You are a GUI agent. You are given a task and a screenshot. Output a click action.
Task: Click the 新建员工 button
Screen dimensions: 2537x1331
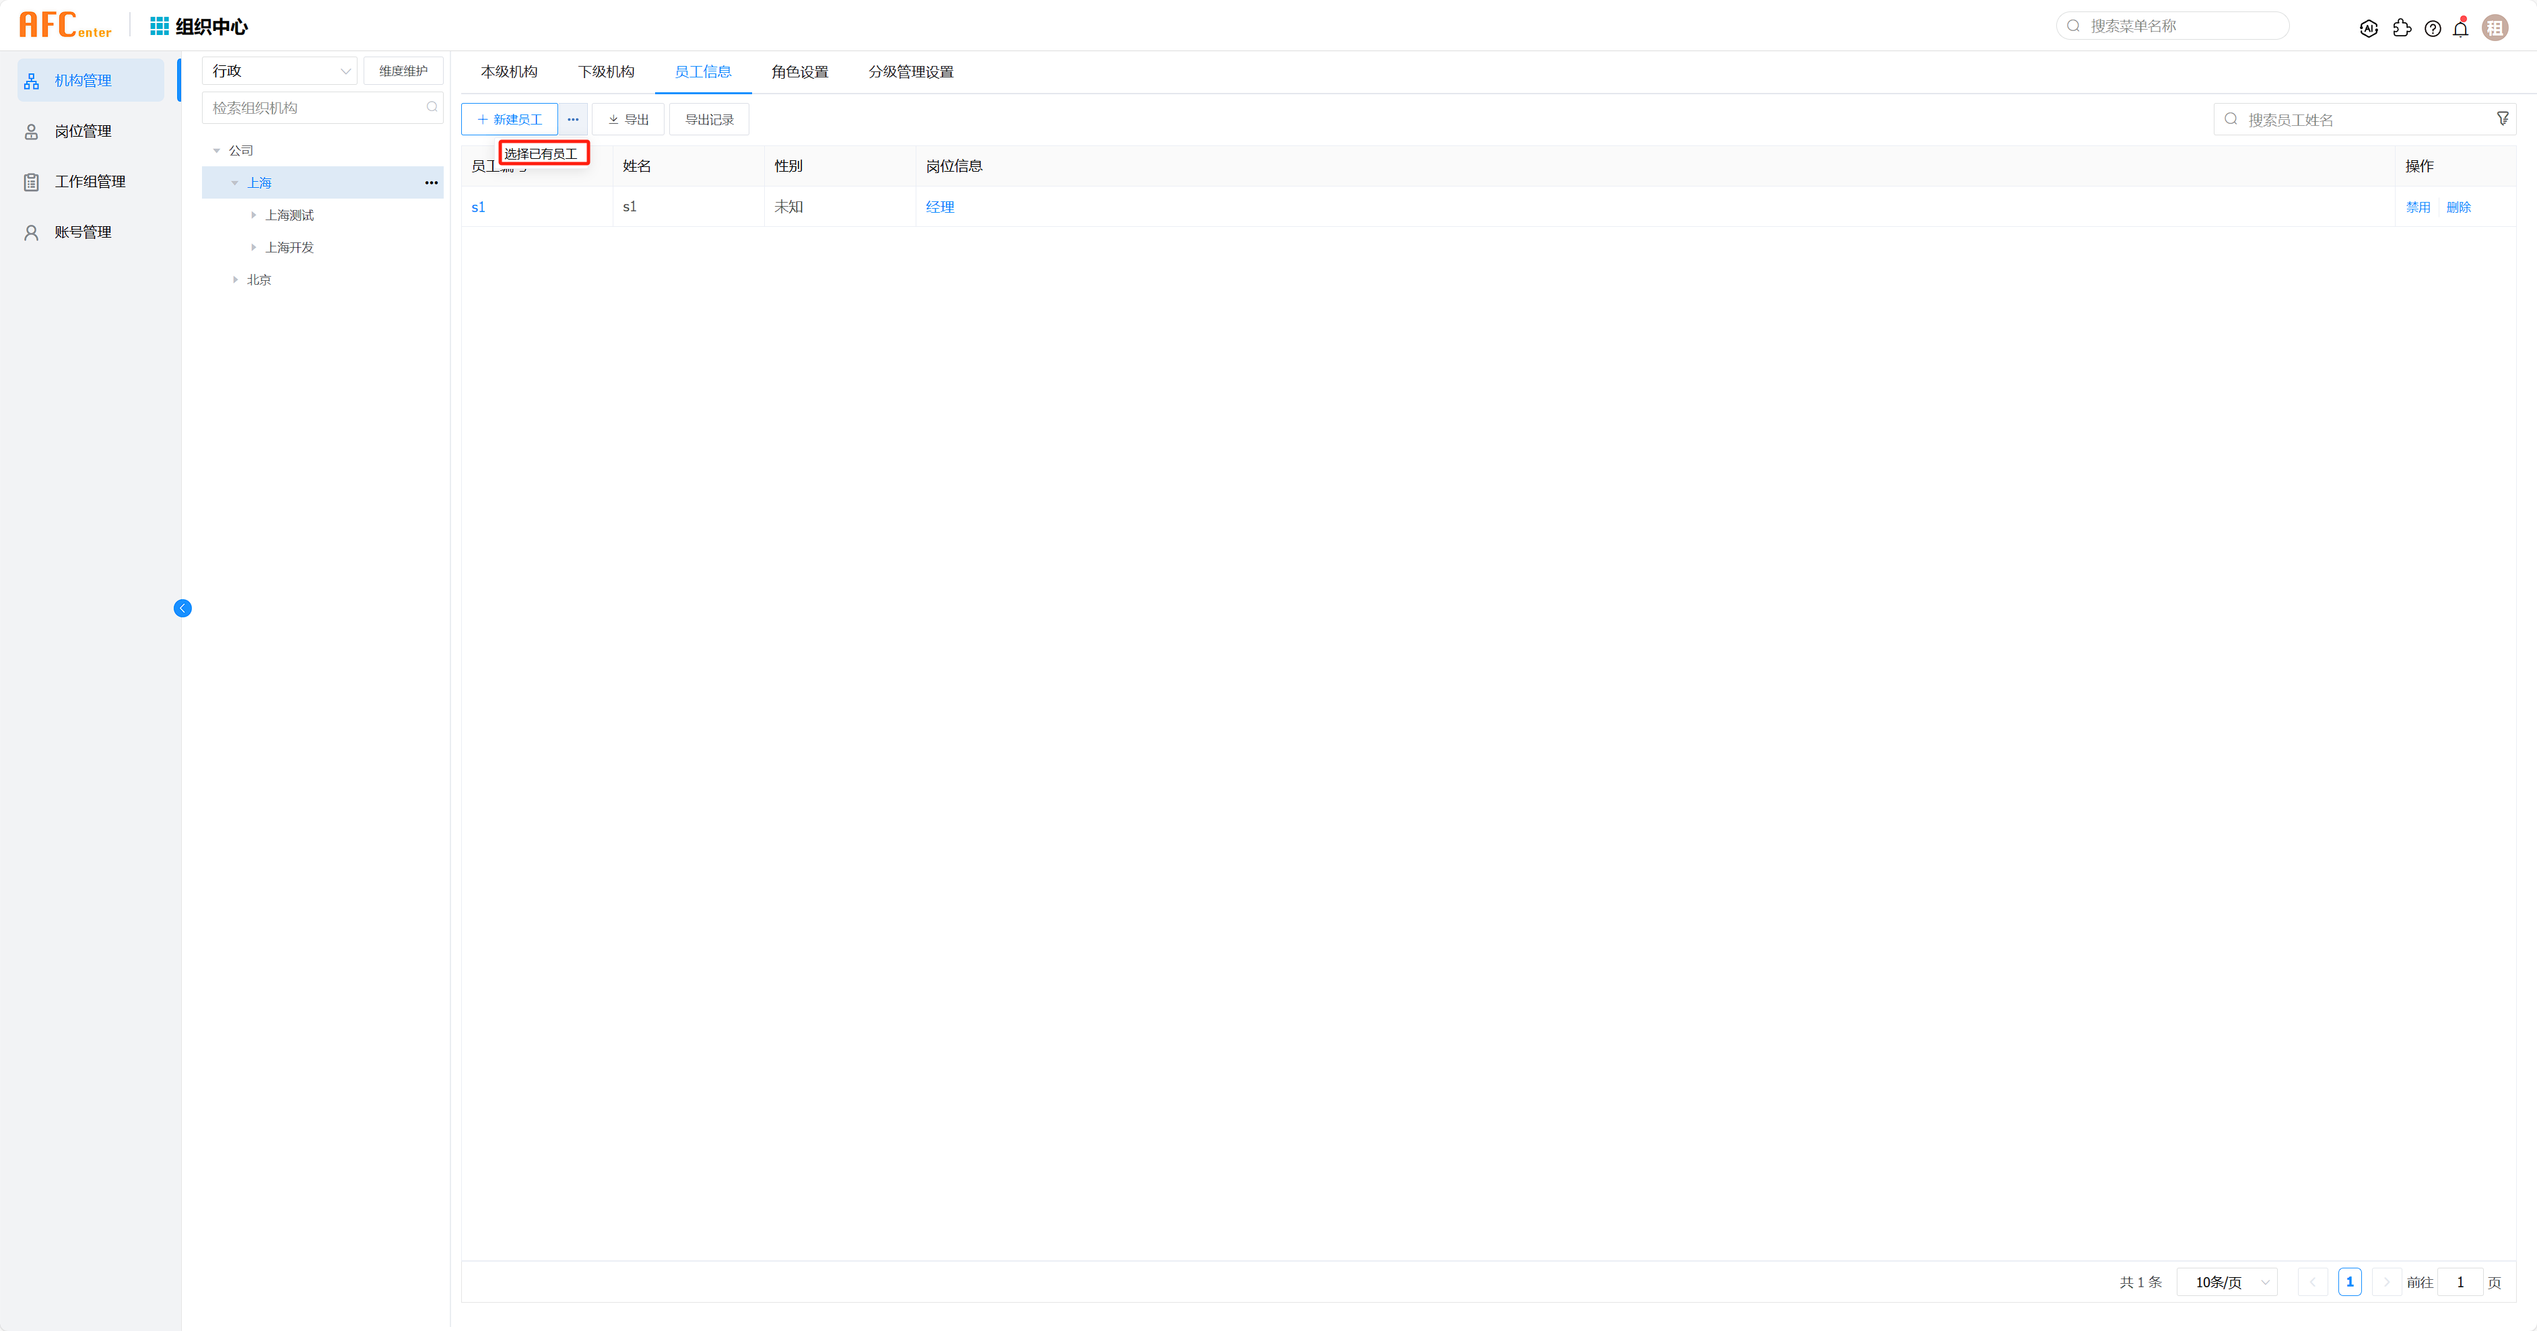509,119
